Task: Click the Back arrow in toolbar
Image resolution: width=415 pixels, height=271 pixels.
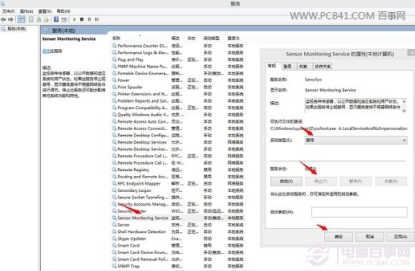Action: (4, 19)
